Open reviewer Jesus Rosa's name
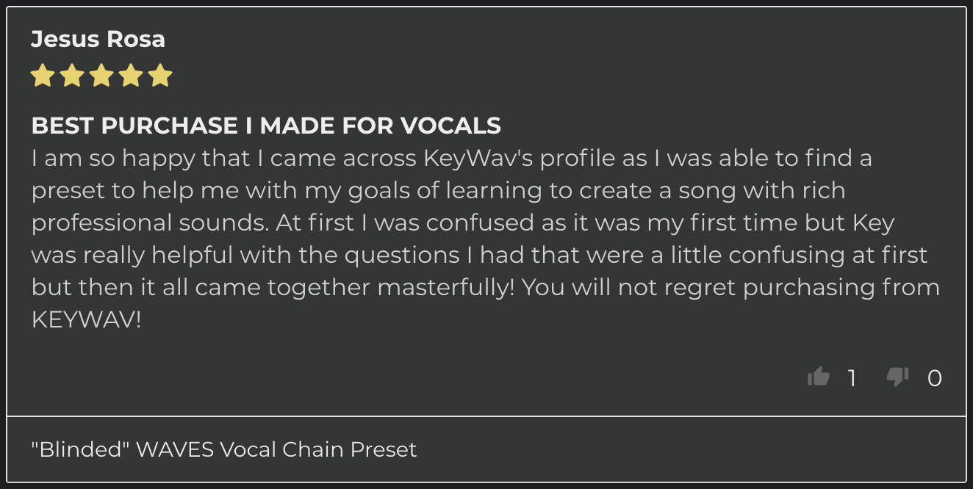The image size is (973, 489). (98, 39)
